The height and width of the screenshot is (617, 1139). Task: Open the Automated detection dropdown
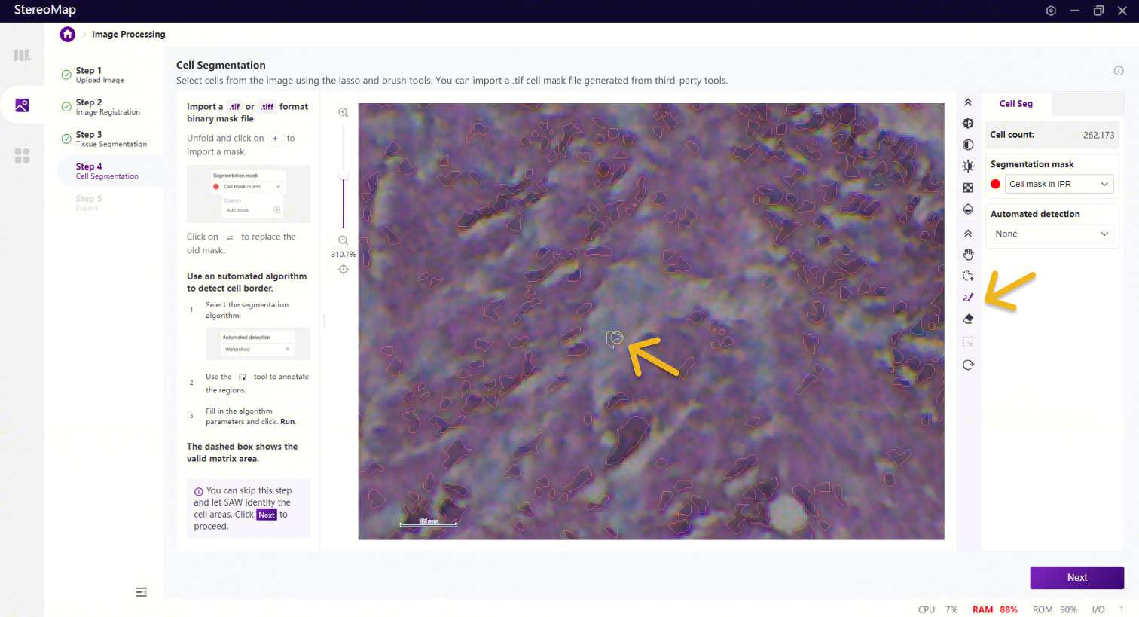pos(1052,234)
